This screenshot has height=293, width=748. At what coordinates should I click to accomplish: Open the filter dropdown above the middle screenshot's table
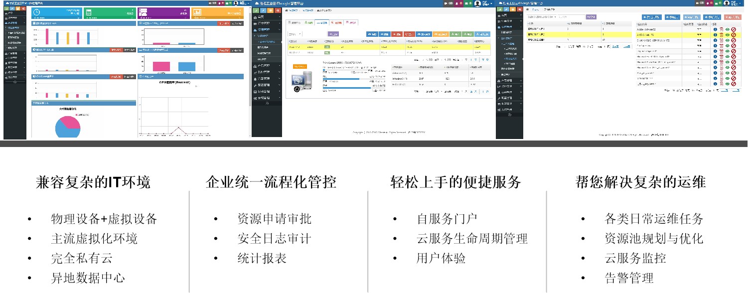pos(295,34)
